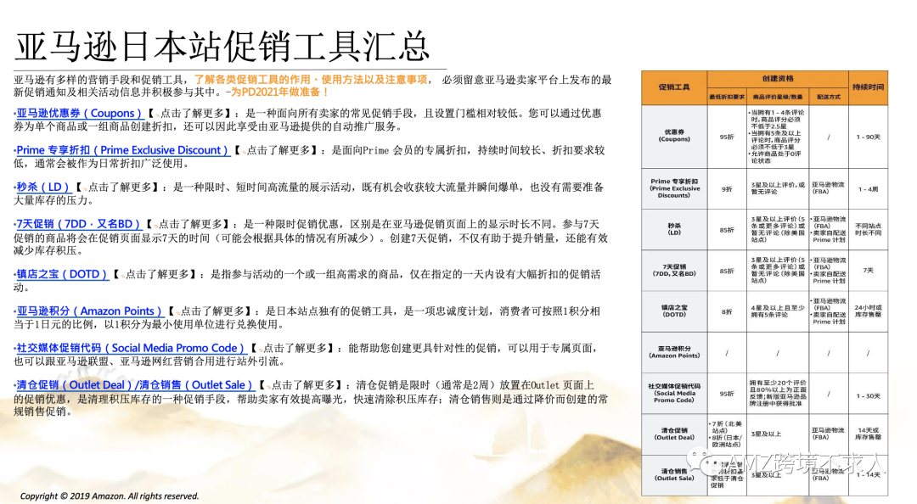Open the 清仓促销 (Outlet Deal)/清仓销售 link

click(134, 384)
